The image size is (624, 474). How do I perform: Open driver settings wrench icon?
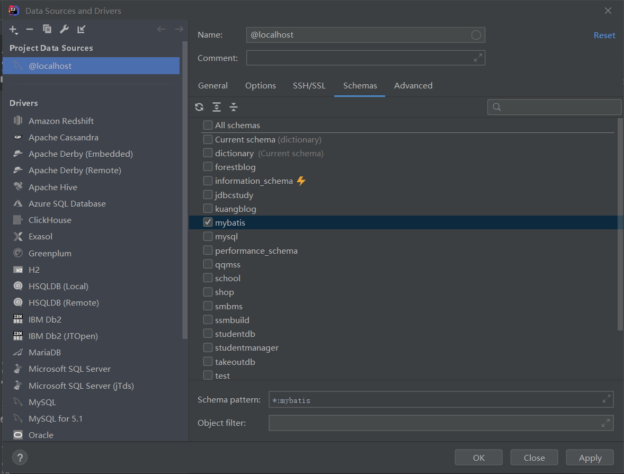point(64,29)
